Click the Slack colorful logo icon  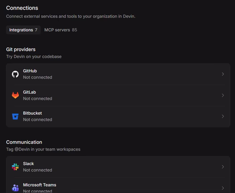coord(15,167)
